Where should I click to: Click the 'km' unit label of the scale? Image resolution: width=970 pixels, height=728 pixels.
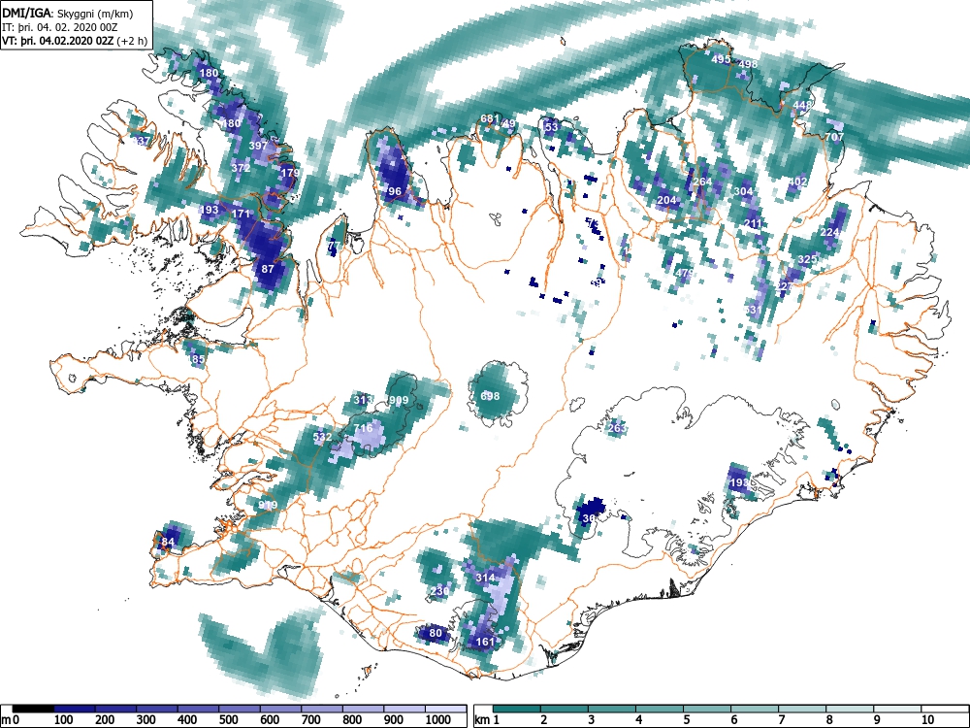(482, 720)
